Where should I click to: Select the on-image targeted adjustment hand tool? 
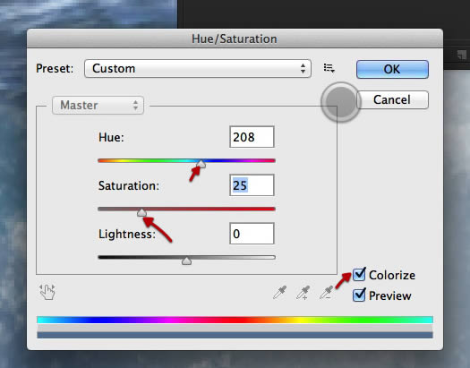coord(47,292)
